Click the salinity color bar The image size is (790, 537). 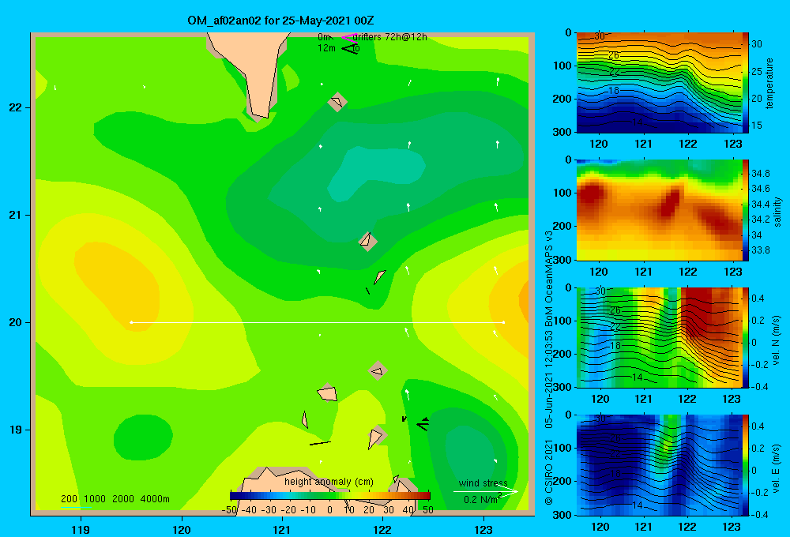(x=745, y=210)
